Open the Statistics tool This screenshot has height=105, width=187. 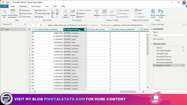tap(97, 13)
